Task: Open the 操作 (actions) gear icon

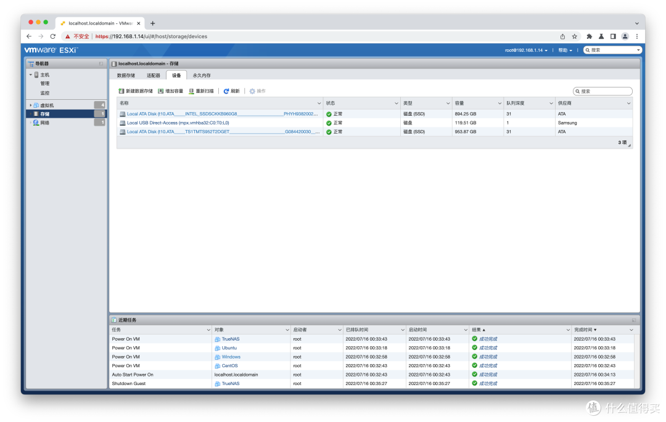Action: tap(252, 91)
